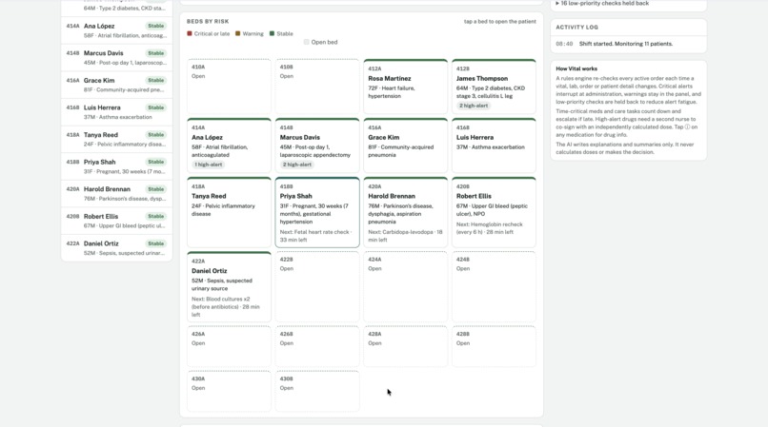
Task: Click the Stable badge beside Marcus Davis
Action: pyautogui.click(x=156, y=53)
